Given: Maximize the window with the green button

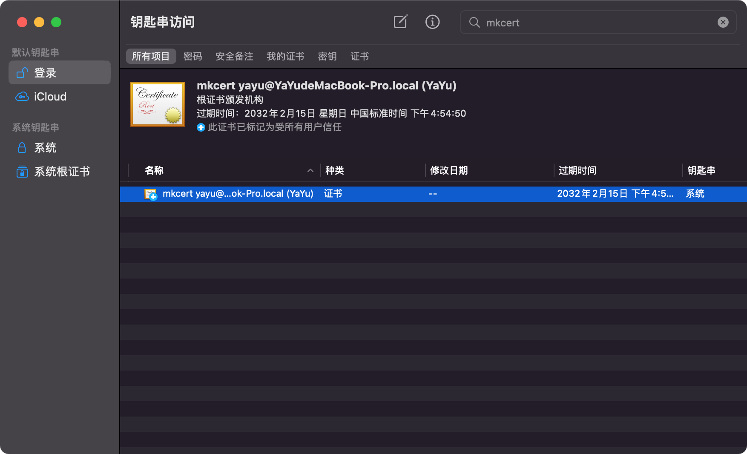Looking at the screenshot, I should [56, 22].
